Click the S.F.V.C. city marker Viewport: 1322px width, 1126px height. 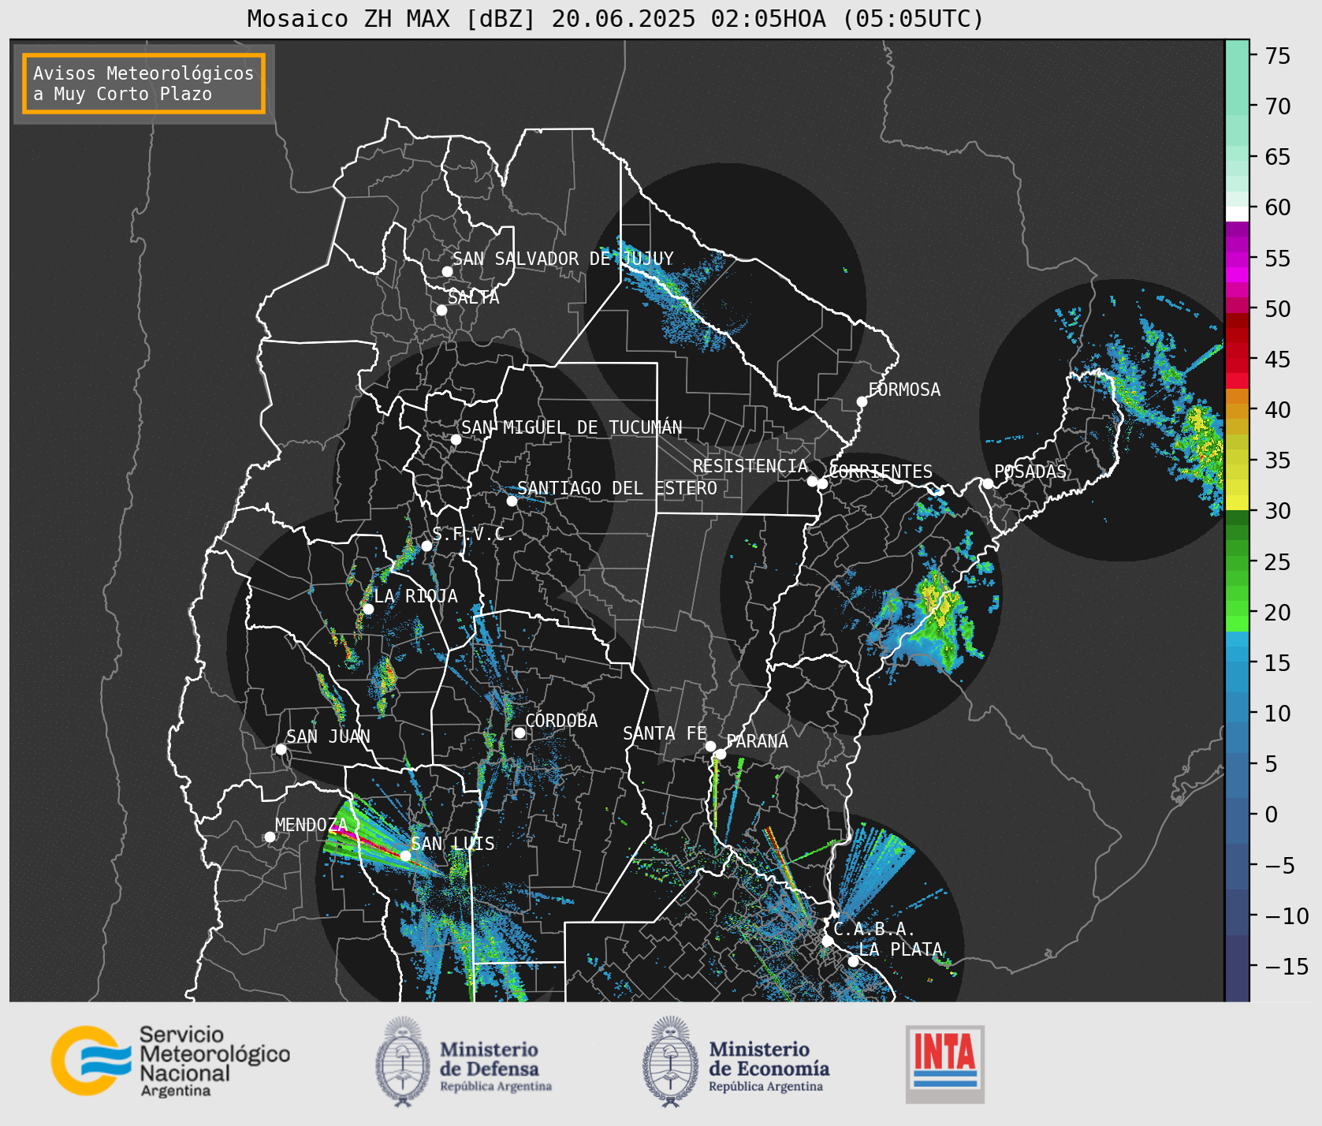[426, 546]
